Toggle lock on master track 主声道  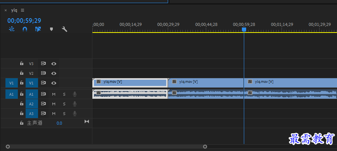pyautogui.click(x=21, y=123)
